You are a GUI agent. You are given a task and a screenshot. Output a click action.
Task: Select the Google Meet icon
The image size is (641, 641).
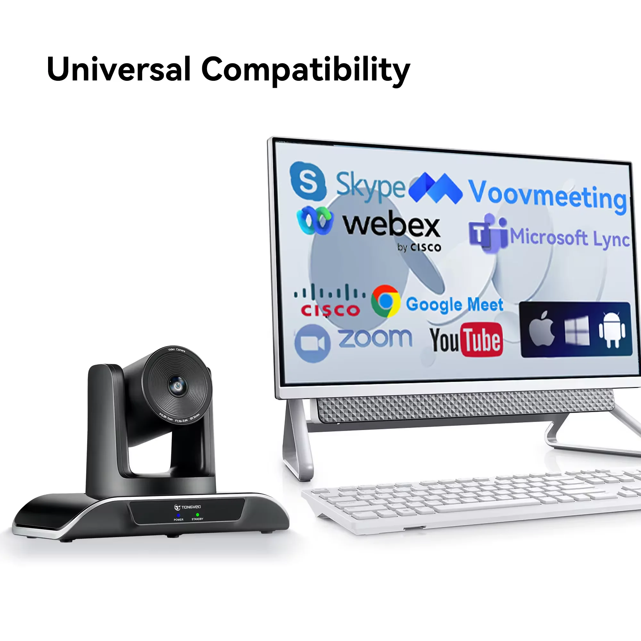point(387,295)
